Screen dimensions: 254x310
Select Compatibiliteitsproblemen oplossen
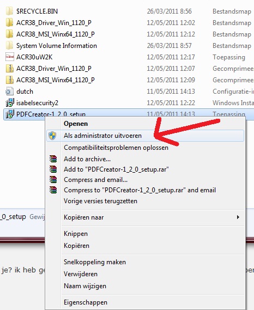[116, 148]
